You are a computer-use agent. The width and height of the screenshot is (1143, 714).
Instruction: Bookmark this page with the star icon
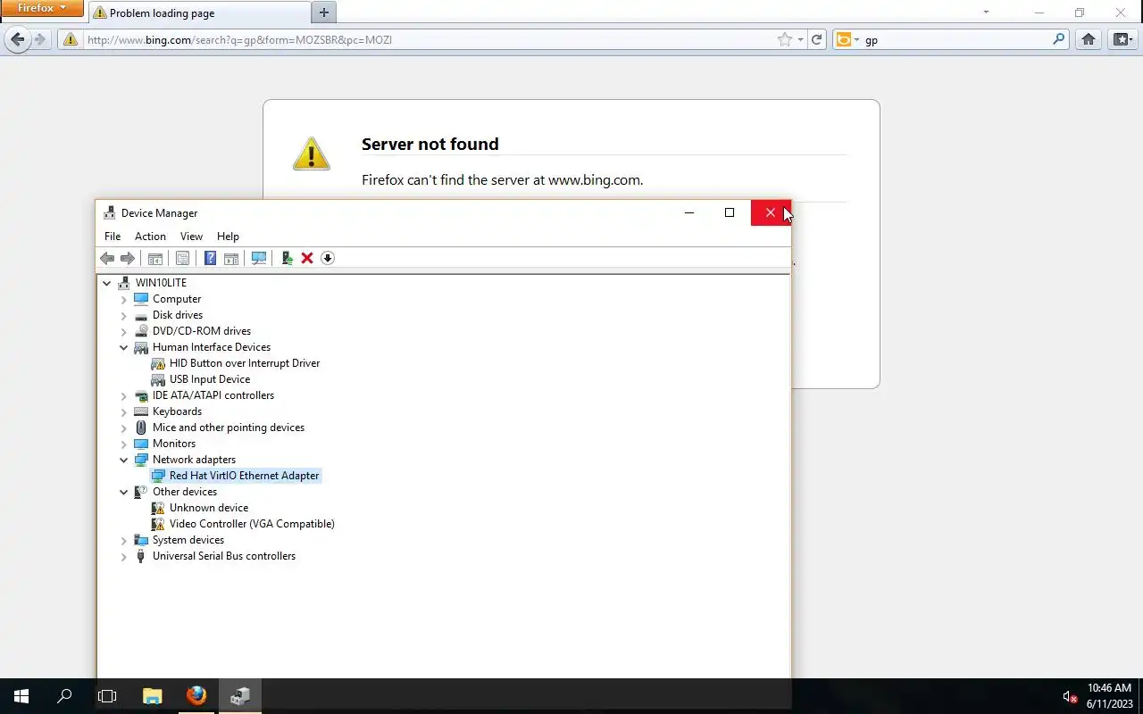pos(784,39)
